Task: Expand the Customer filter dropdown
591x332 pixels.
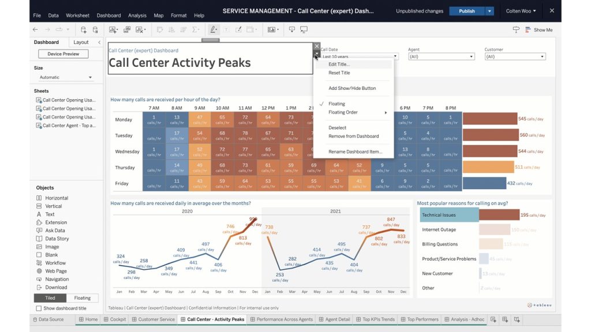Action: pyautogui.click(x=515, y=56)
